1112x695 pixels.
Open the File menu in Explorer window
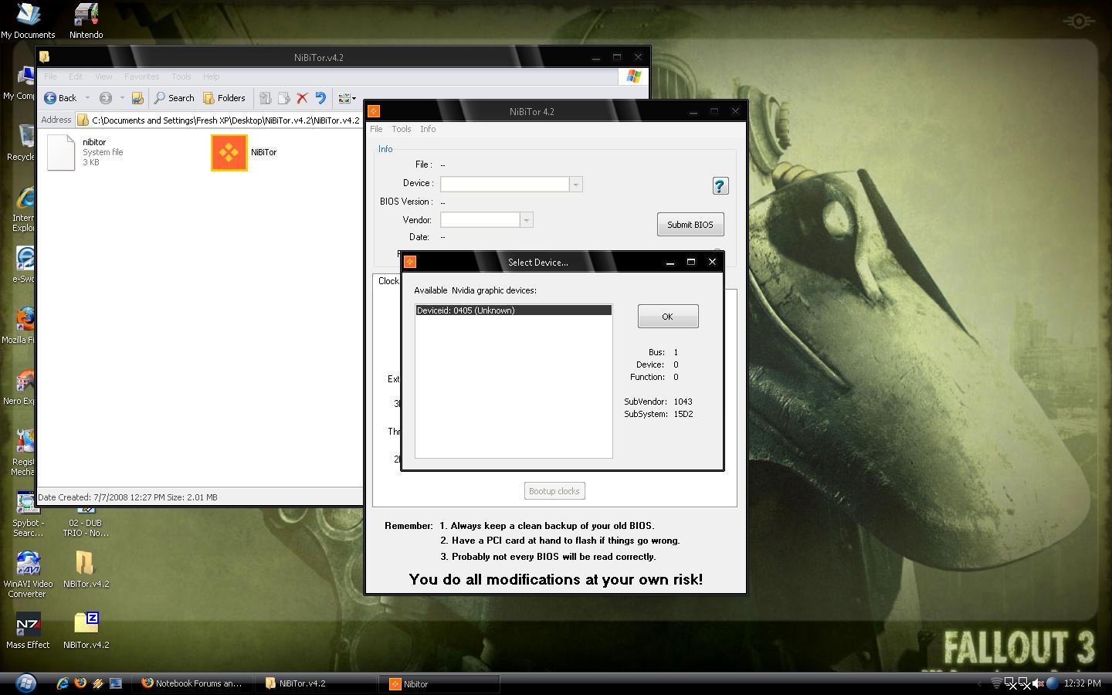[50, 76]
